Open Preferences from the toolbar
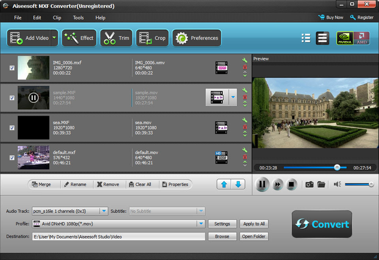379x260 pixels. tap(197, 38)
